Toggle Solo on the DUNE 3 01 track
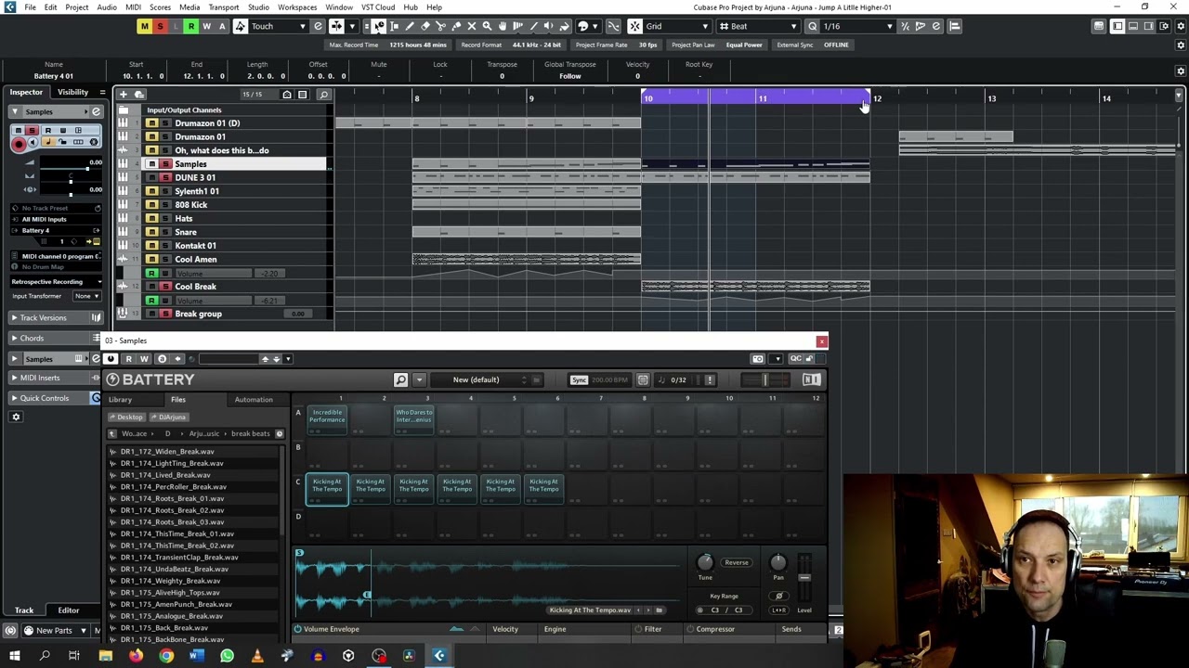Image resolution: width=1189 pixels, height=668 pixels. [165, 177]
